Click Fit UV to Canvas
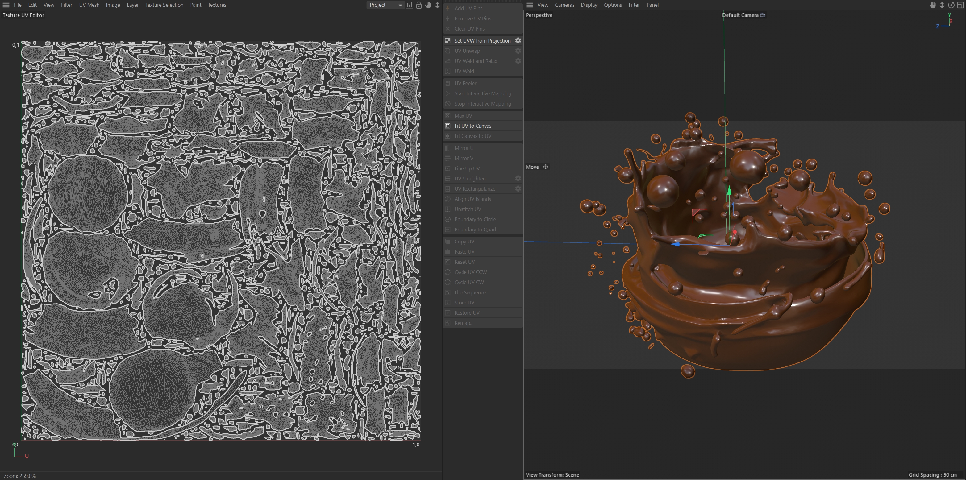The height and width of the screenshot is (480, 966). coord(473,126)
